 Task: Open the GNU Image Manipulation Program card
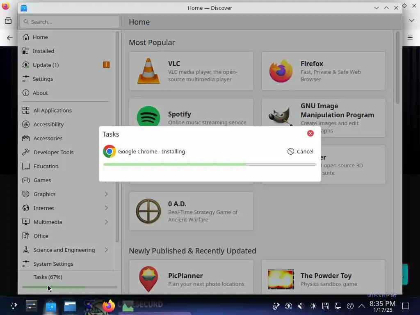pyautogui.click(x=324, y=118)
